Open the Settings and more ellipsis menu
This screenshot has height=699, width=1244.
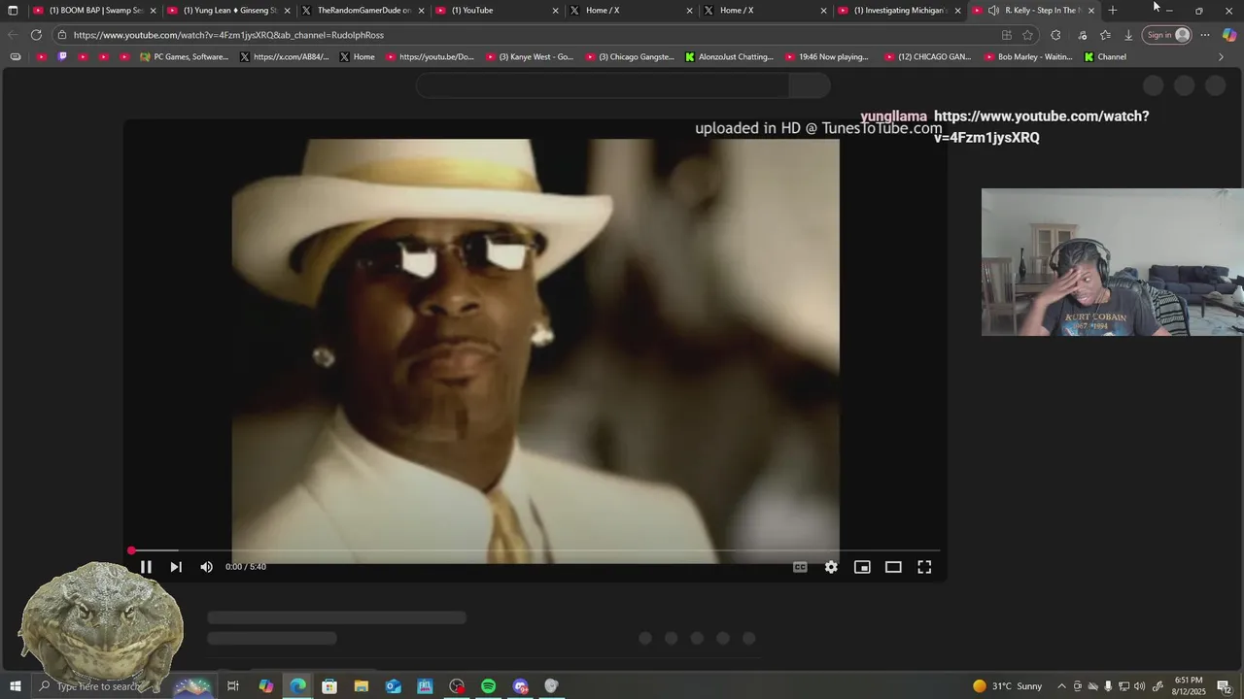point(1205,35)
